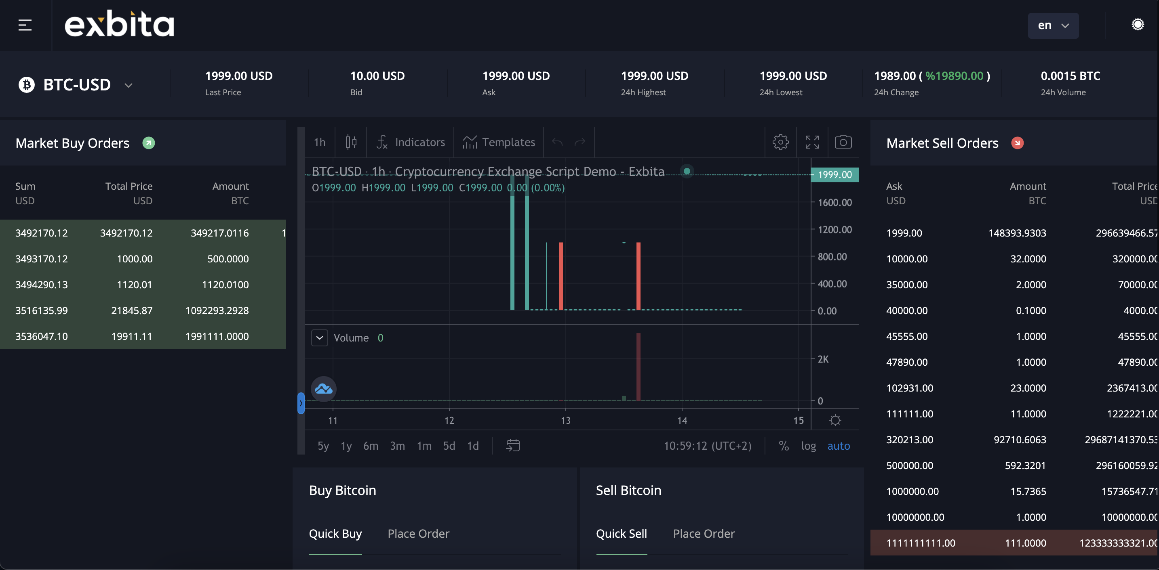Collapse the Volume indicator pane
1159x570 pixels.
[x=319, y=337]
